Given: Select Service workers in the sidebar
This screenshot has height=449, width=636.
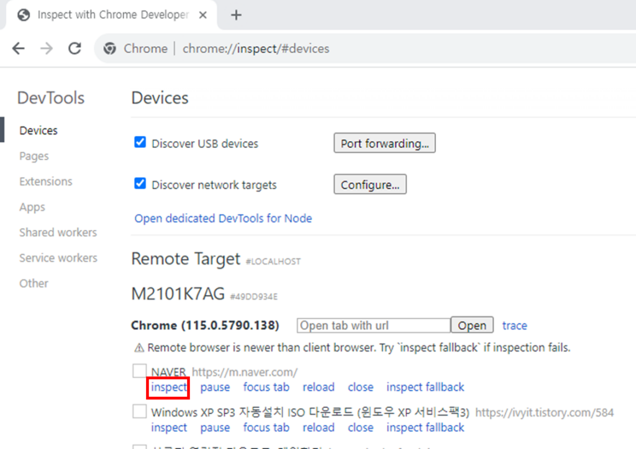Looking at the screenshot, I should point(58,258).
